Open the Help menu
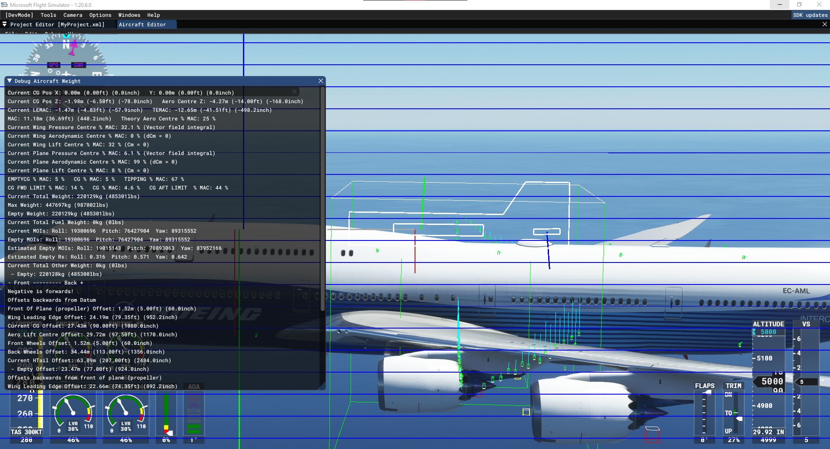The width and height of the screenshot is (830, 449). coord(153,15)
